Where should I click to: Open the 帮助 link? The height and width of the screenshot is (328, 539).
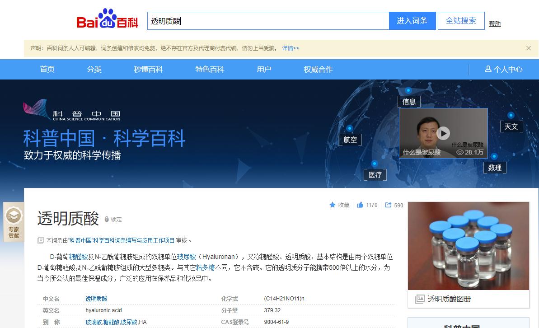(495, 23)
